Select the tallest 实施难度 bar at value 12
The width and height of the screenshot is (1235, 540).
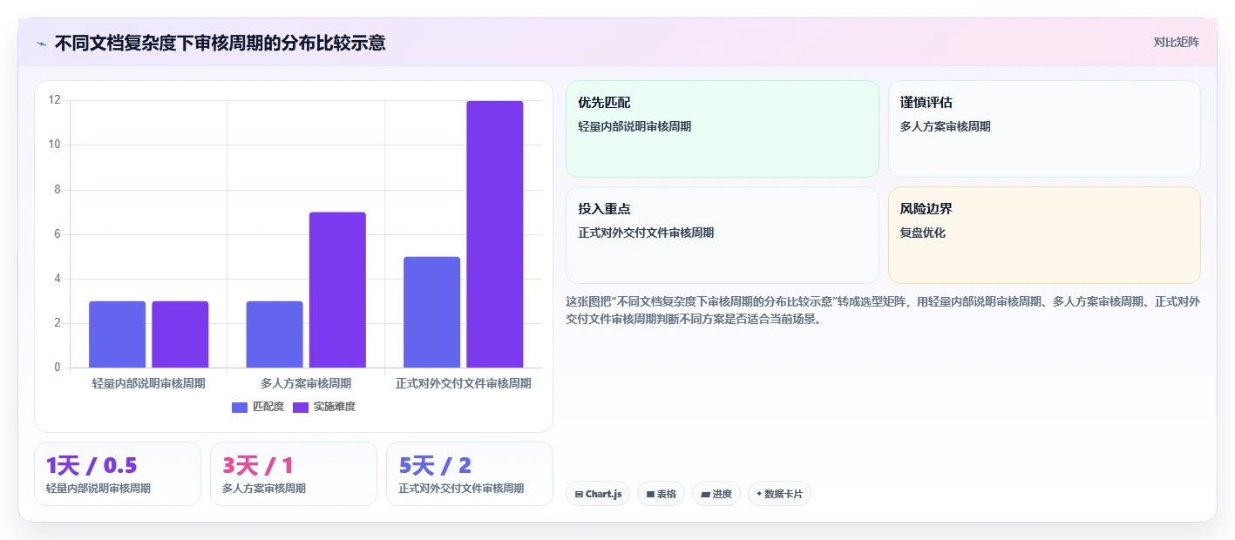click(495, 234)
